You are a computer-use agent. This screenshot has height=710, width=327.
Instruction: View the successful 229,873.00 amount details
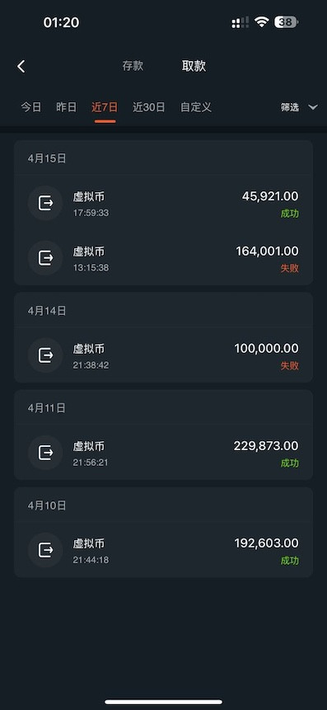[x=266, y=446]
